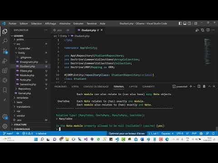Open editor more actions ellipsis
218x163 pixels.
213,30
